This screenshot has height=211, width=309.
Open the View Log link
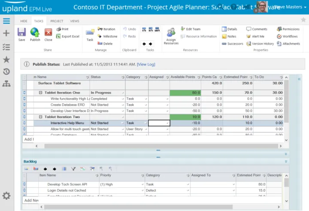click(x=146, y=64)
